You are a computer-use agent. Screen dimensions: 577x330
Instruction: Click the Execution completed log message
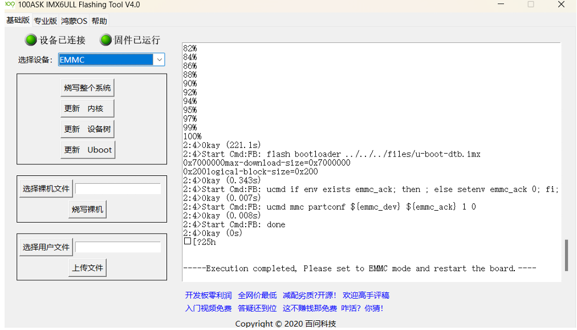[360, 268]
